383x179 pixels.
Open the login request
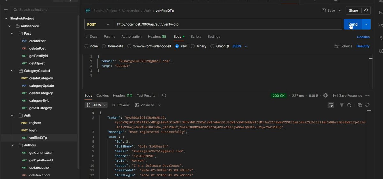point(33,130)
